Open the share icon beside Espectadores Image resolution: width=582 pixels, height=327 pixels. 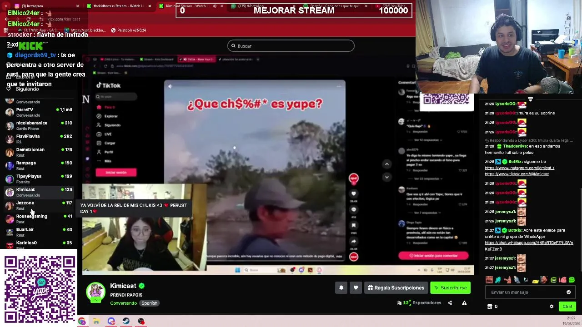(450, 303)
